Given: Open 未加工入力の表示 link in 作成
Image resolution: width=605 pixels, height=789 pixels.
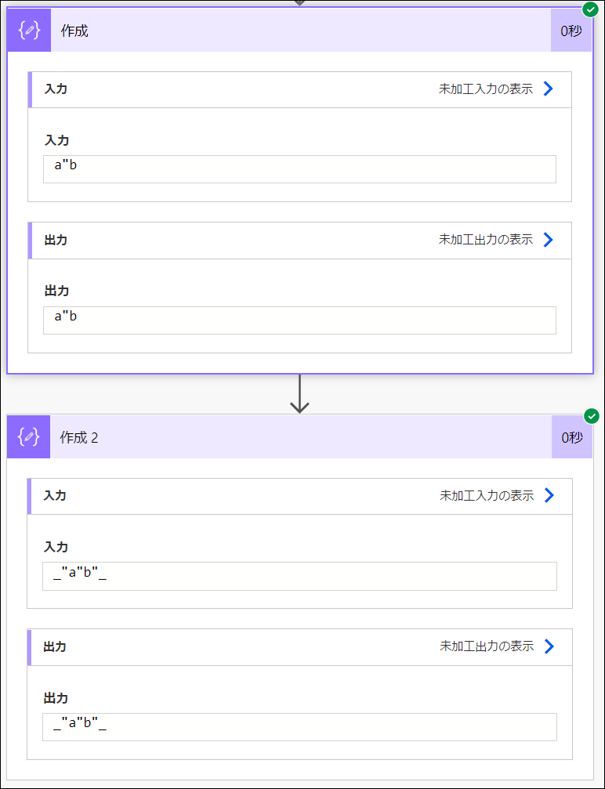Looking at the screenshot, I should coord(485,89).
